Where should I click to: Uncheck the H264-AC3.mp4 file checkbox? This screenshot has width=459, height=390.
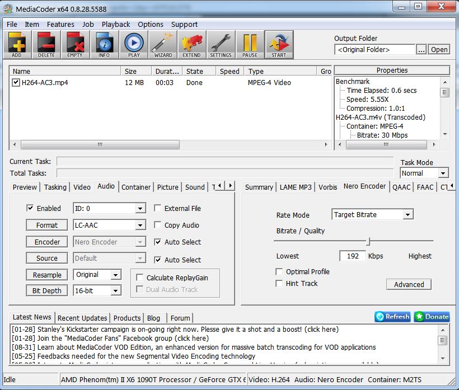pos(16,82)
